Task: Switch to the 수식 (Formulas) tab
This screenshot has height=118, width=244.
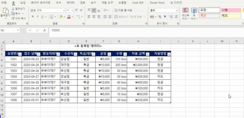Action: 58,3
